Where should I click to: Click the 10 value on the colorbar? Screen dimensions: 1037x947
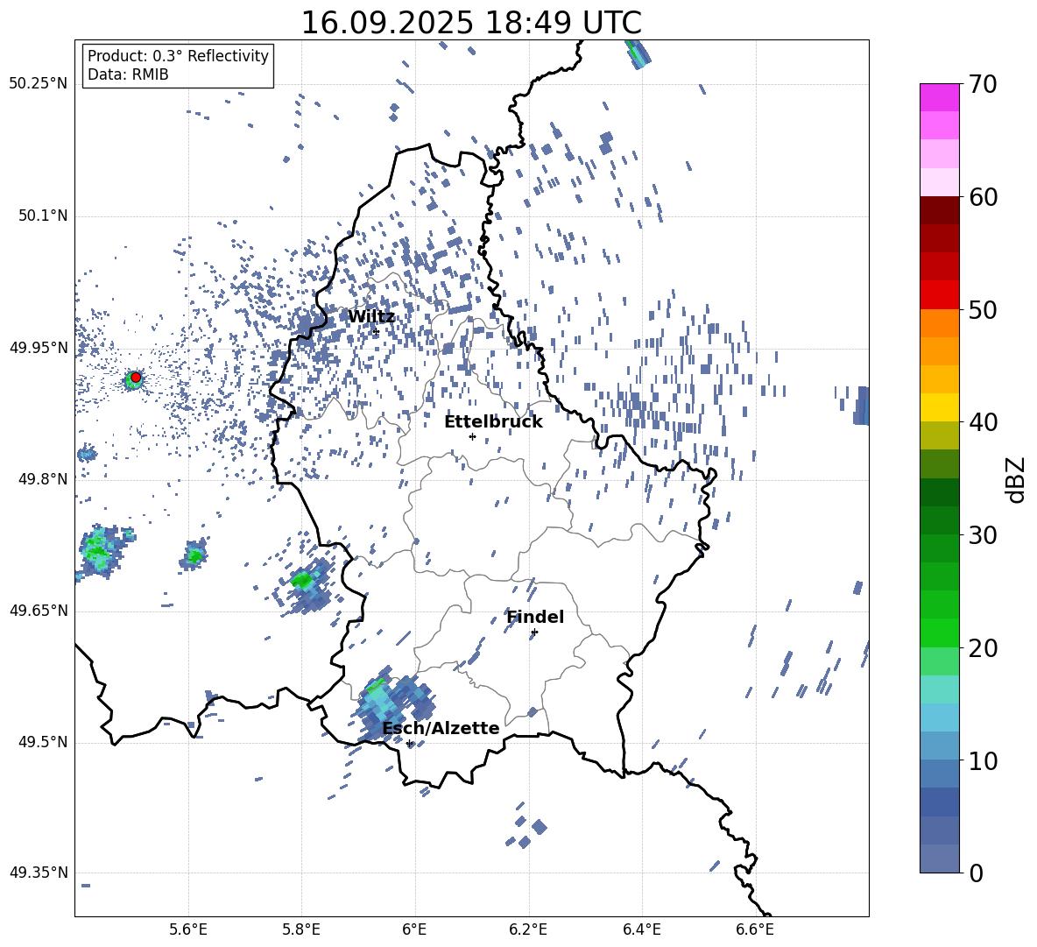983,760
